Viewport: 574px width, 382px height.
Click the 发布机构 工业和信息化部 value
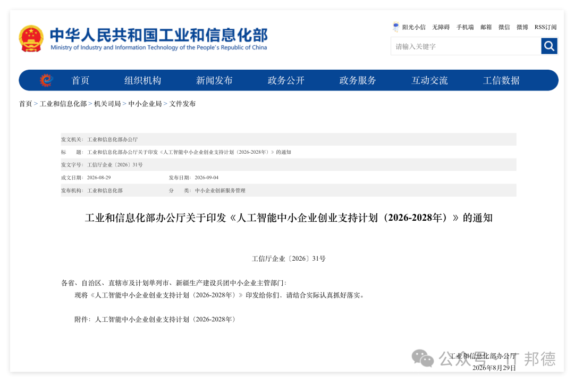(x=105, y=190)
